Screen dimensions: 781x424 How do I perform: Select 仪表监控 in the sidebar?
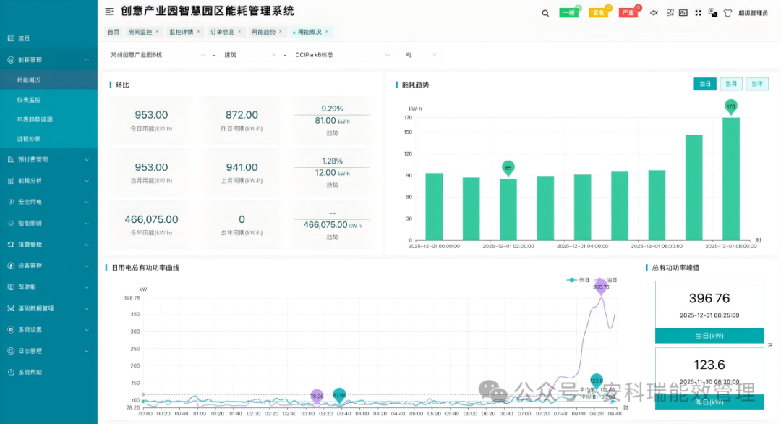click(x=29, y=100)
